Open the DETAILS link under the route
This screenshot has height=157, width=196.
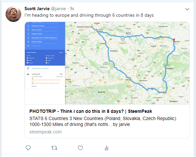click(x=34, y=86)
